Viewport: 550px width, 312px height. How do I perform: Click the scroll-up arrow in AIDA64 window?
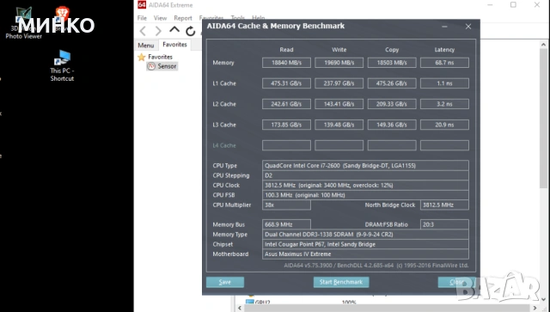pyautogui.click(x=543, y=45)
